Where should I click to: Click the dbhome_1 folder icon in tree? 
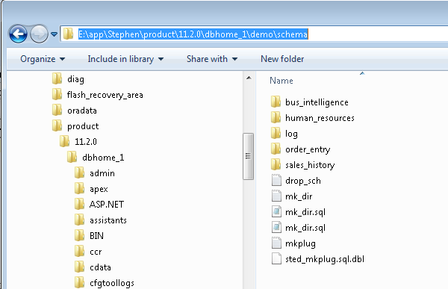pyautogui.click(x=72, y=157)
